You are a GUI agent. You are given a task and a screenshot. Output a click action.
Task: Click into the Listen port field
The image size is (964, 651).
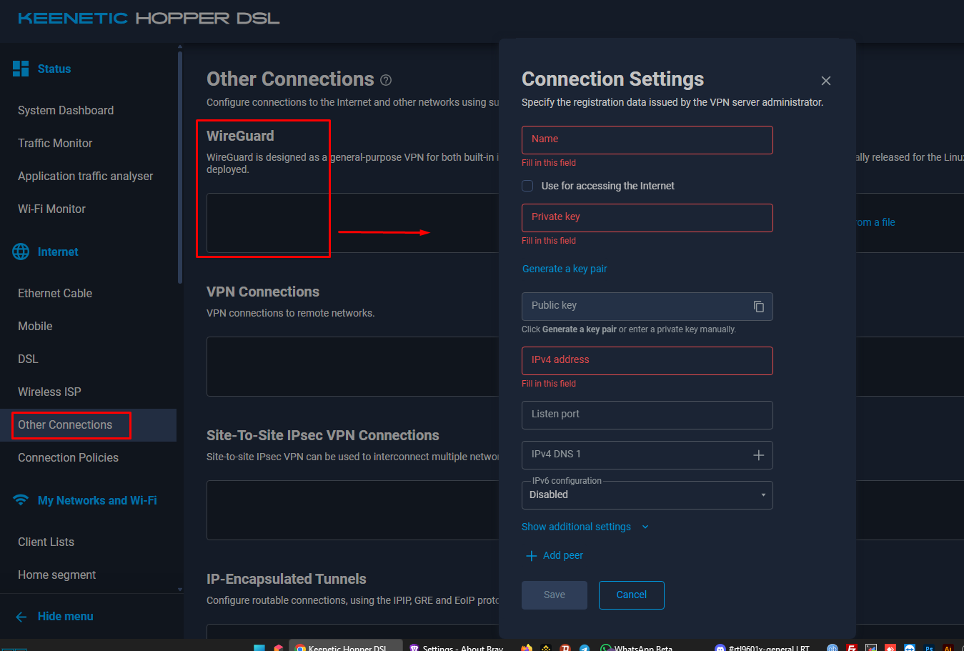647,415
